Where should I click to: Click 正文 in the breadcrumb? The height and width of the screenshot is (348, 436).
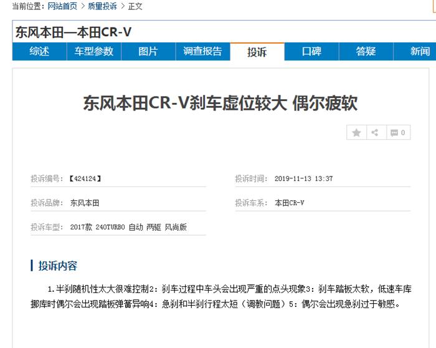[135, 6]
